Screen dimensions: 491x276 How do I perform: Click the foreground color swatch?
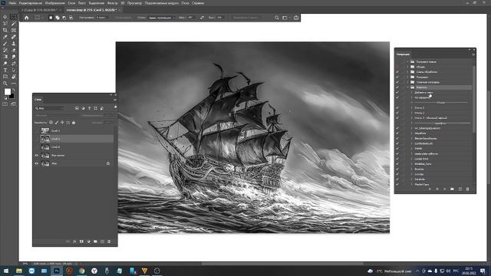[x=7, y=92]
